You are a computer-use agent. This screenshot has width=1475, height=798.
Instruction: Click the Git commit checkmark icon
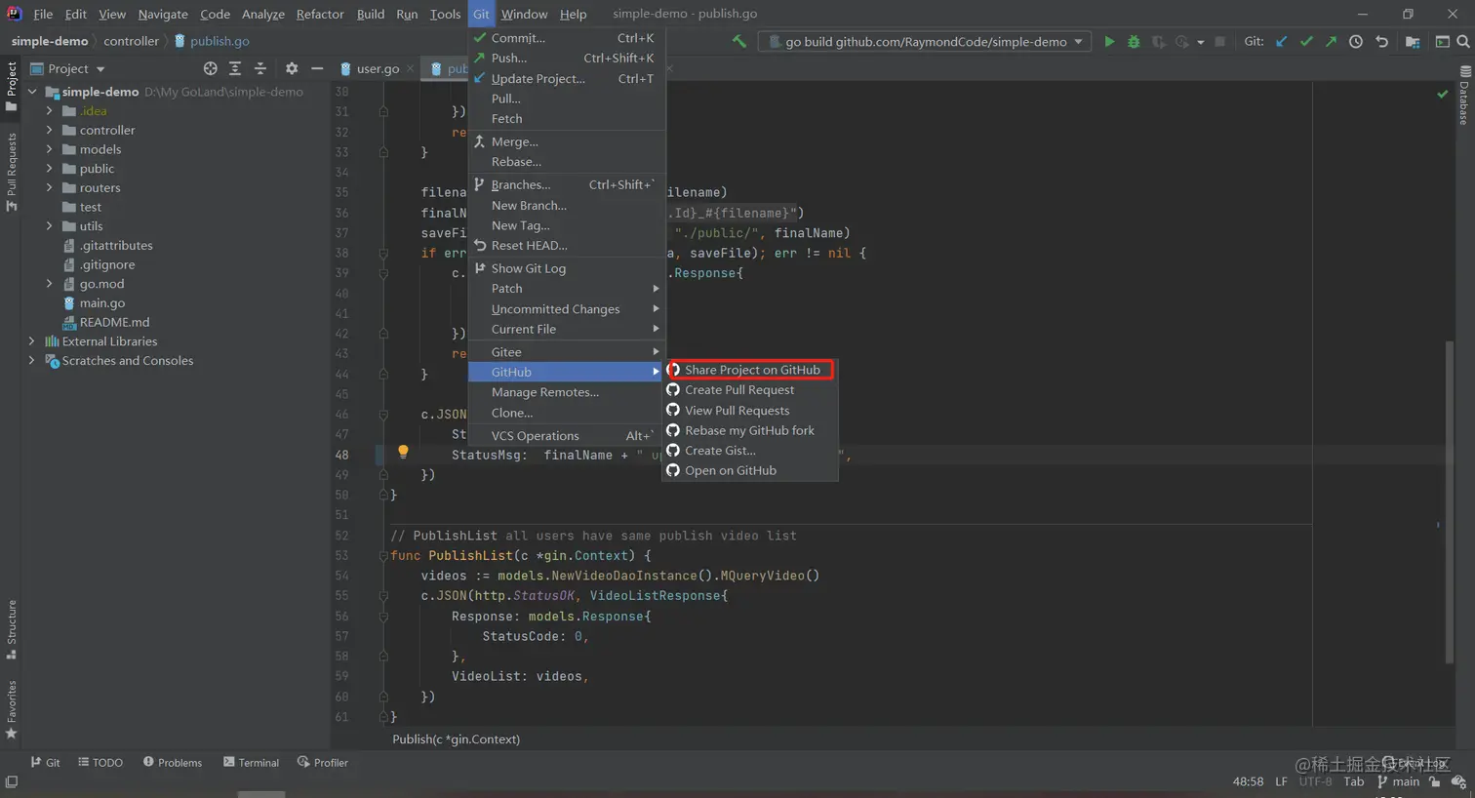click(1306, 41)
